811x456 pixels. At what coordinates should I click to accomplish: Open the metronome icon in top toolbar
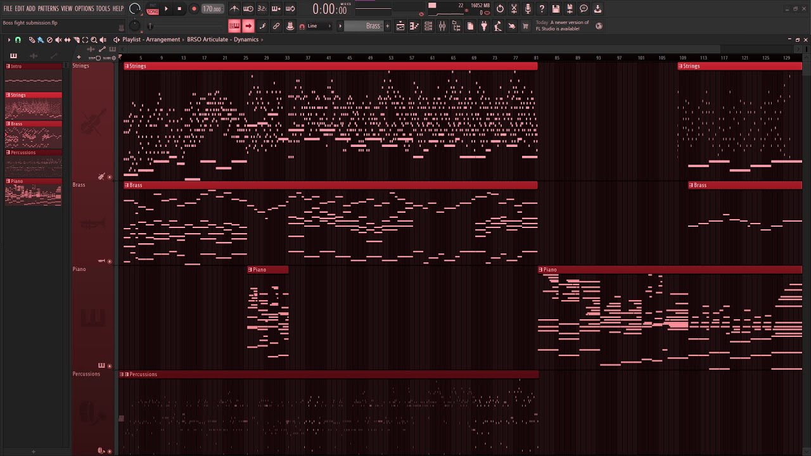pos(234,9)
